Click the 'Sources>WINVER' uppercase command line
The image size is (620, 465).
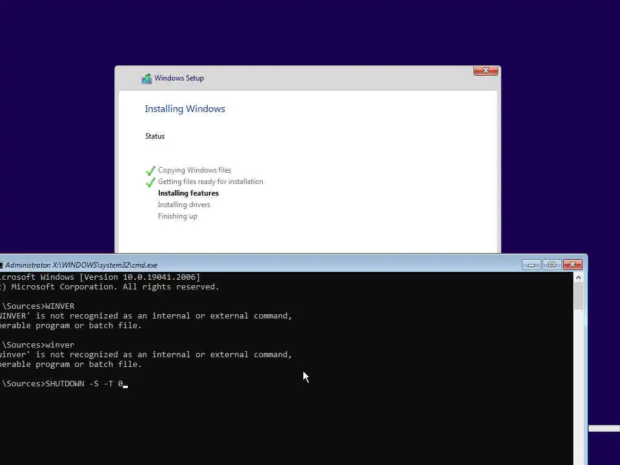[x=37, y=306]
